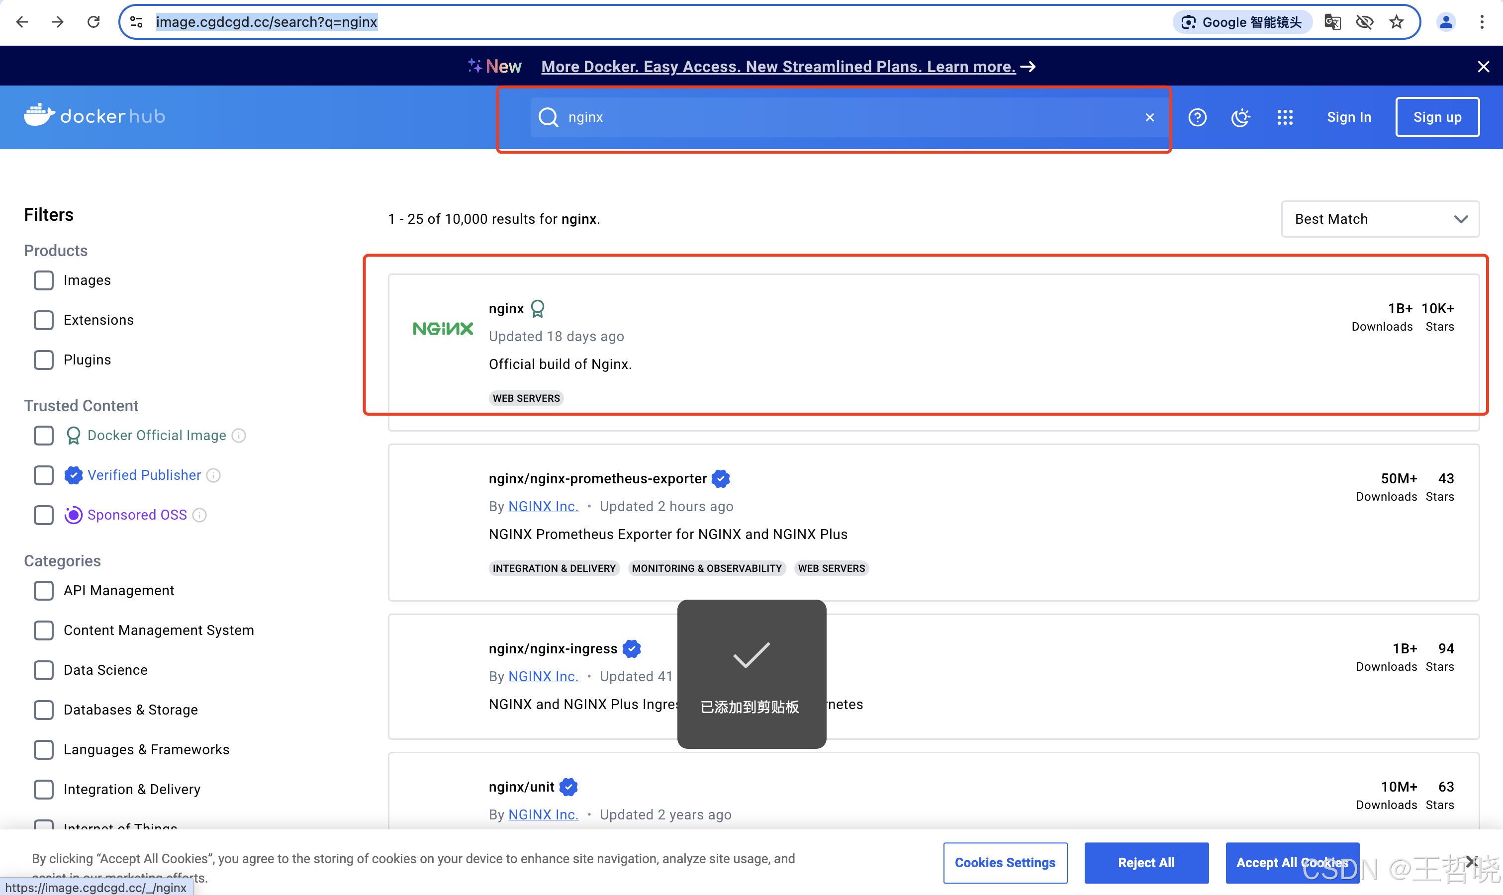Open the apps grid menu
The height and width of the screenshot is (895, 1503).
tap(1285, 117)
